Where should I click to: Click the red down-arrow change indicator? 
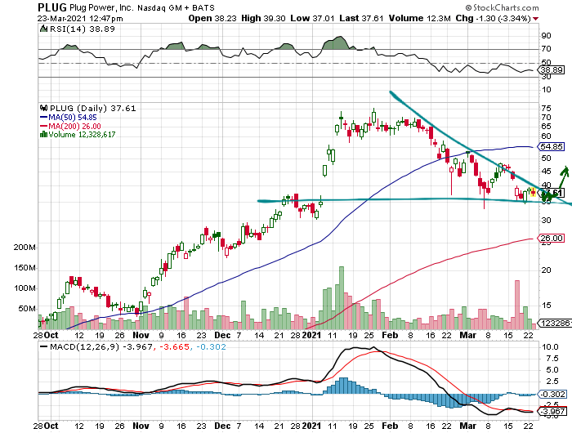click(535, 19)
